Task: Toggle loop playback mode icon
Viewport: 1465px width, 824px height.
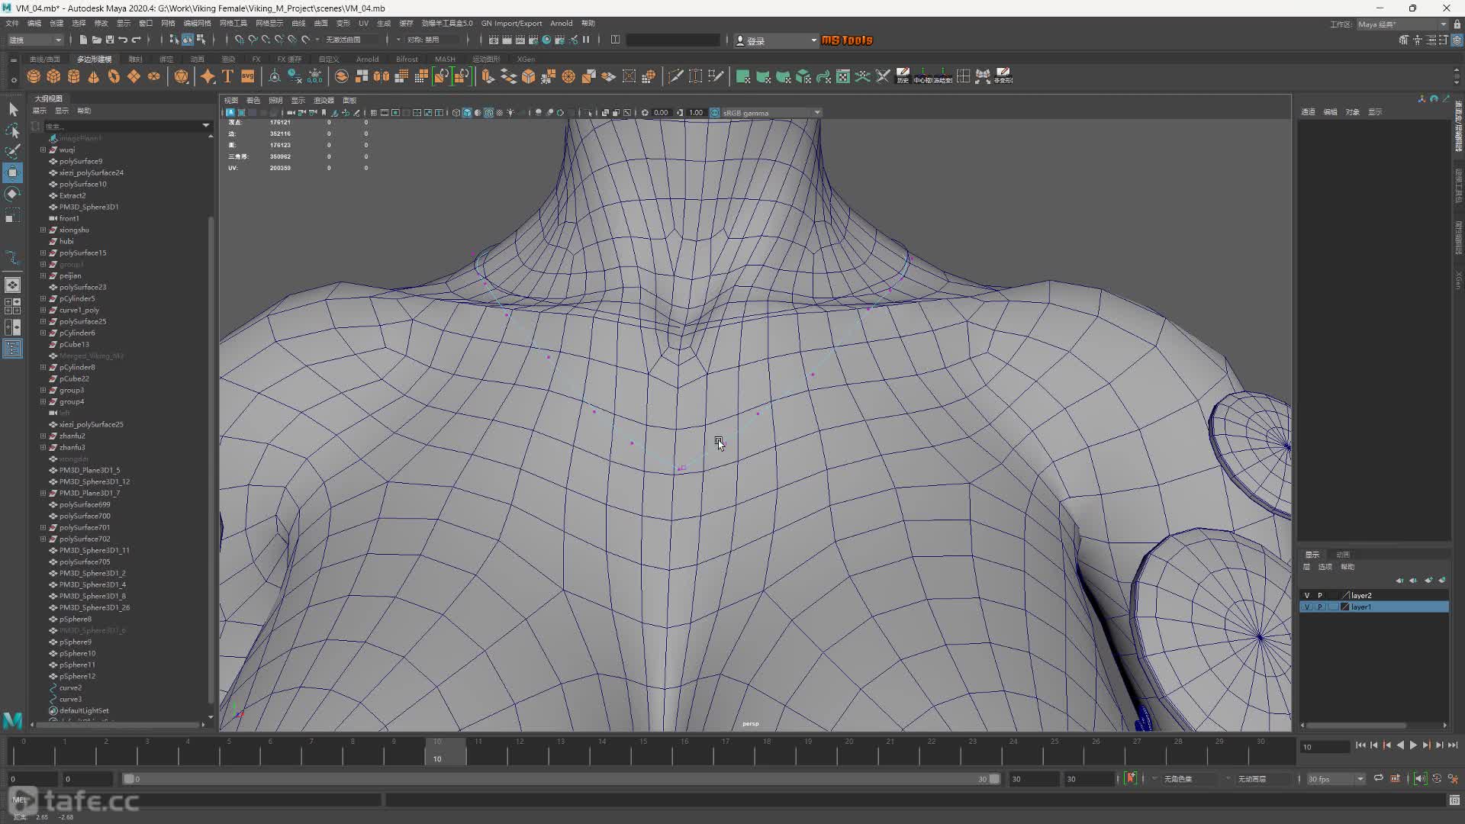Action: click(1378, 778)
